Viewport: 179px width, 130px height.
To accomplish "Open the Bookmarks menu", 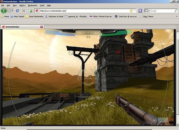I will pyautogui.click(x=32, y=5).
